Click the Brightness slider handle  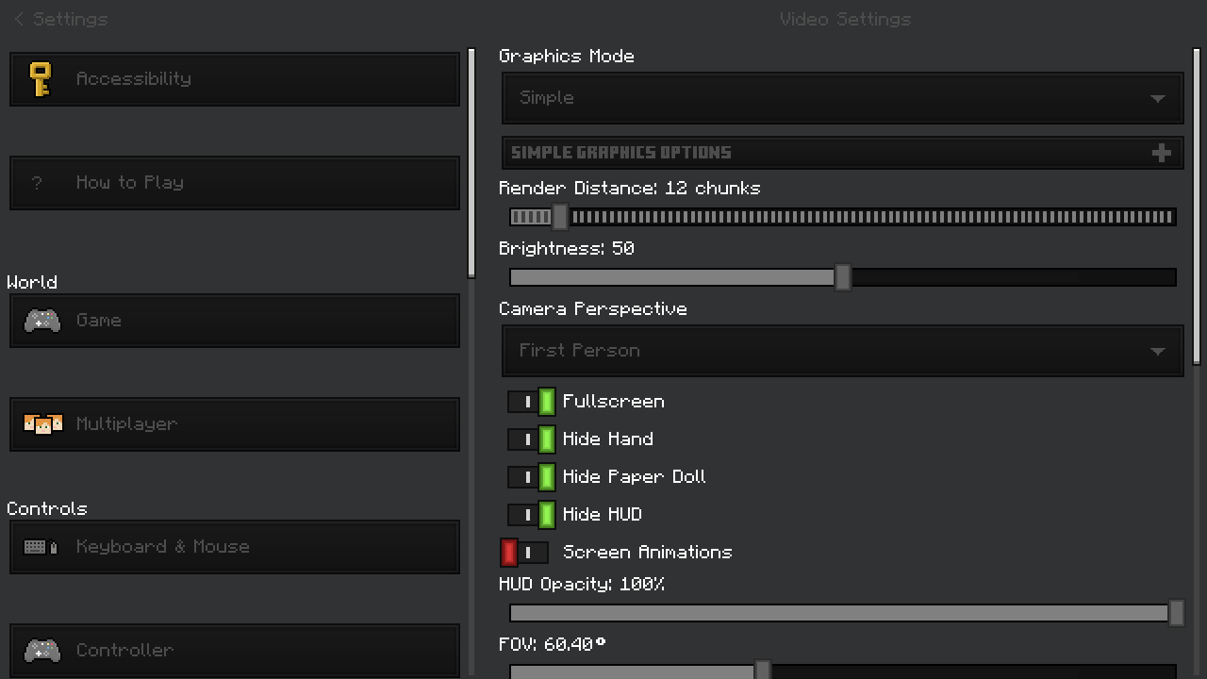point(843,277)
